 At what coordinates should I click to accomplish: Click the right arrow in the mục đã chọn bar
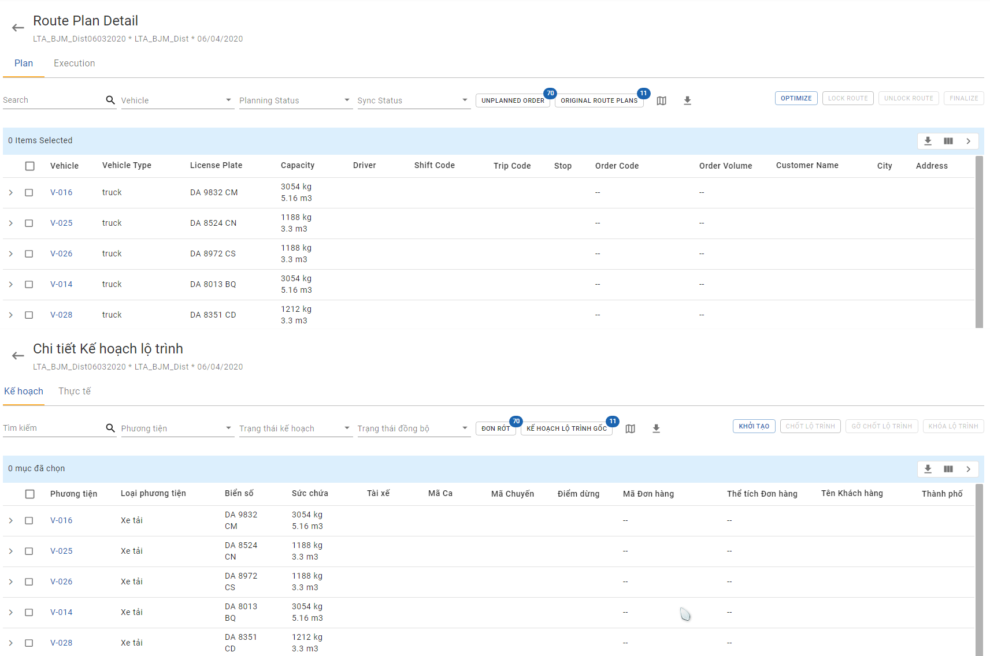(x=968, y=469)
